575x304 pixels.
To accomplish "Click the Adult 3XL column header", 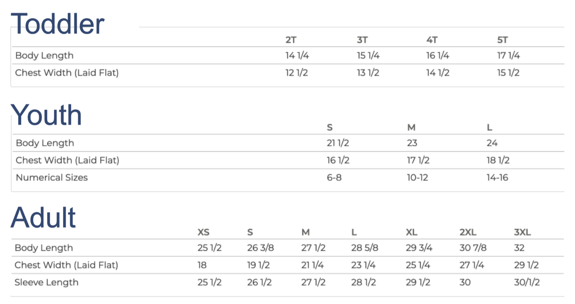I will (523, 232).
